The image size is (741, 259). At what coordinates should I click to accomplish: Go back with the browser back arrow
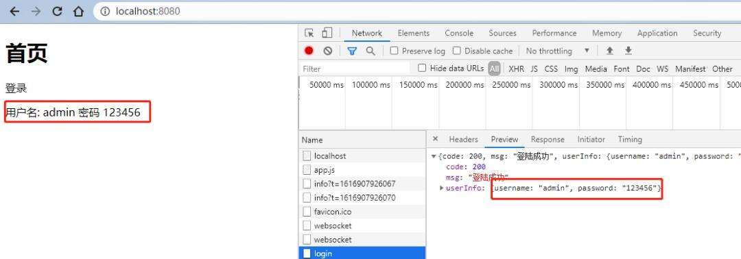[x=14, y=12]
